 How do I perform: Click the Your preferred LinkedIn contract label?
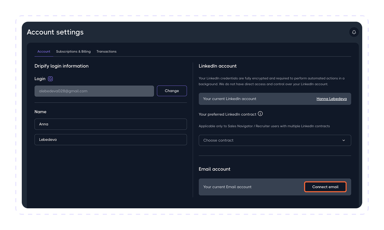coord(227,114)
